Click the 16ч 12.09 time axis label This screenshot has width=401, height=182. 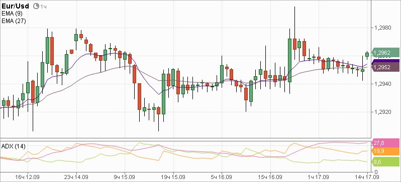point(27,177)
